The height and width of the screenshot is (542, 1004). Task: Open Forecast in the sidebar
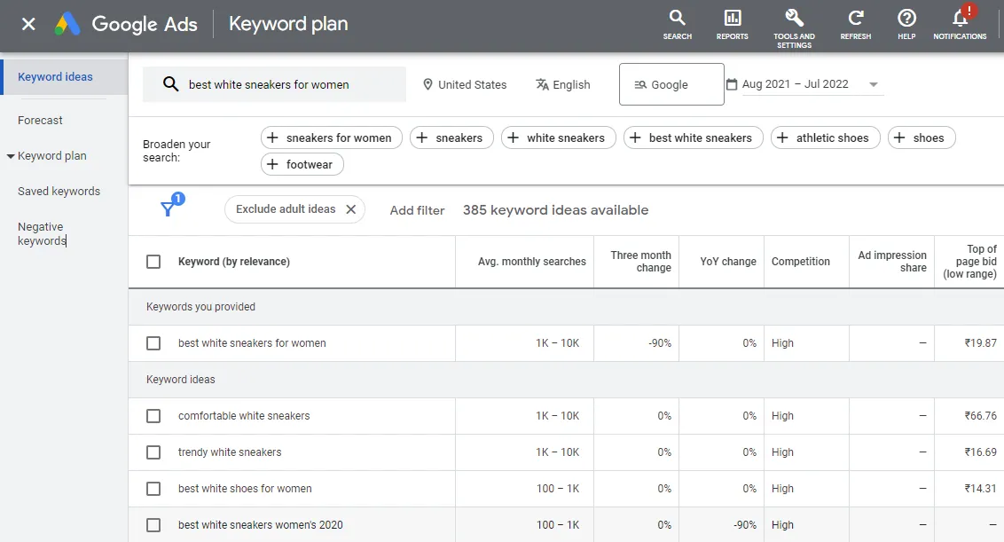(x=40, y=121)
